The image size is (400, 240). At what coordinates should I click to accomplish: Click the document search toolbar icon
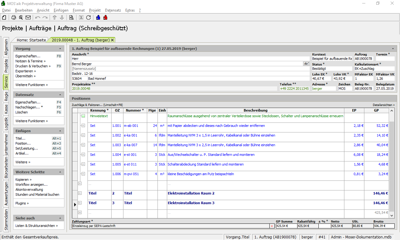click(71, 17)
